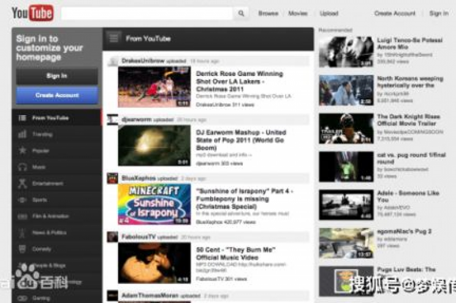Open the cat vs. pug recommended thumbnail
The width and height of the screenshot is (456, 303).
[346, 167]
